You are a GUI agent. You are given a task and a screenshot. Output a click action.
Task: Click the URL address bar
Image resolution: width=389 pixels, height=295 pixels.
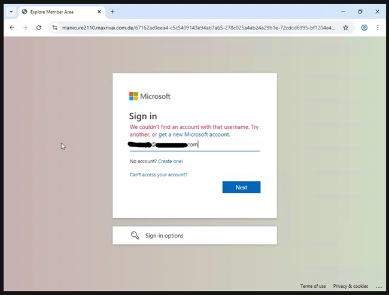(197, 28)
